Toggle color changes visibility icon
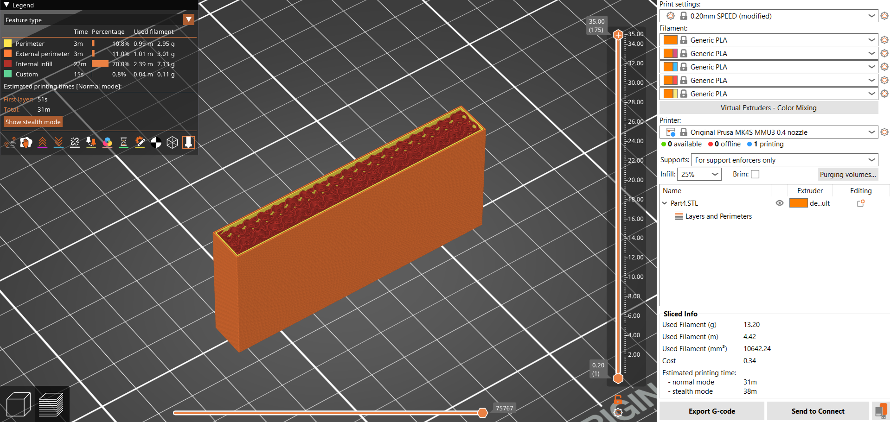The width and height of the screenshot is (890, 422). pyautogui.click(x=107, y=143)
